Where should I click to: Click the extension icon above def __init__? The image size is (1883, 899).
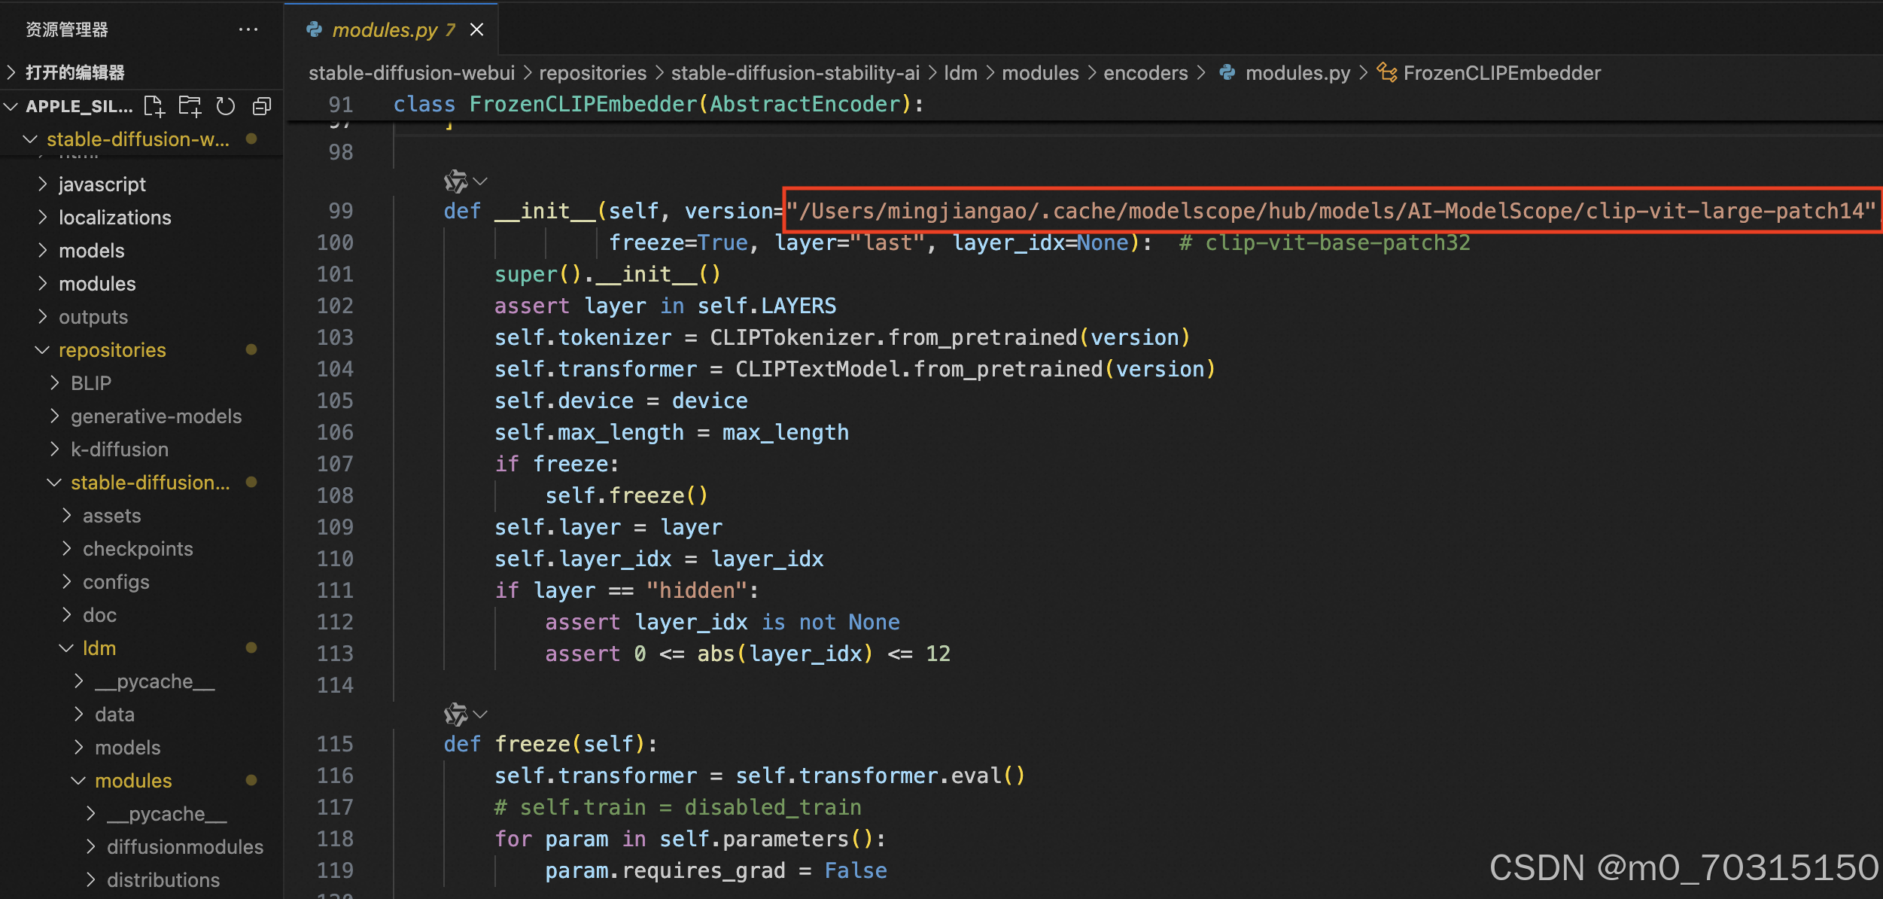(x=456, y=181)
